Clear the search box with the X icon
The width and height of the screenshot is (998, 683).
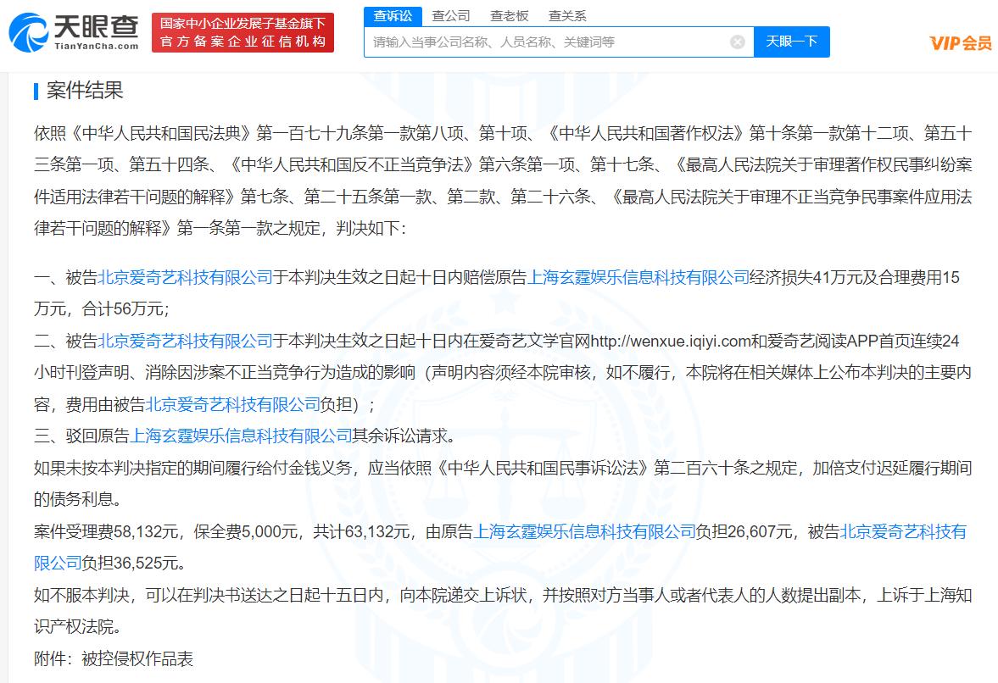[x=737, y=42]
